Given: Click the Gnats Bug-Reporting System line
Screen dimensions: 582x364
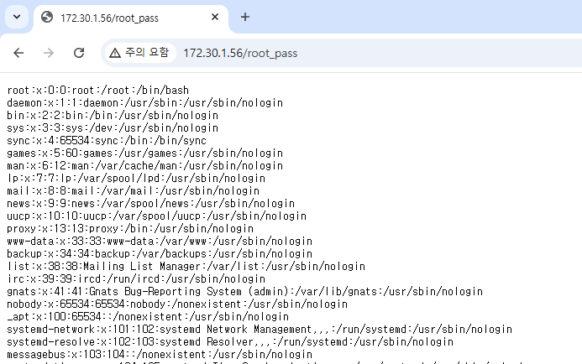Looking at the screenshot, I should click(244, 291).
